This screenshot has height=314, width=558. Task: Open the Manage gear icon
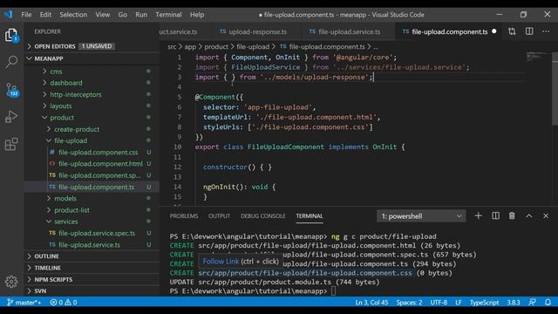11,282
